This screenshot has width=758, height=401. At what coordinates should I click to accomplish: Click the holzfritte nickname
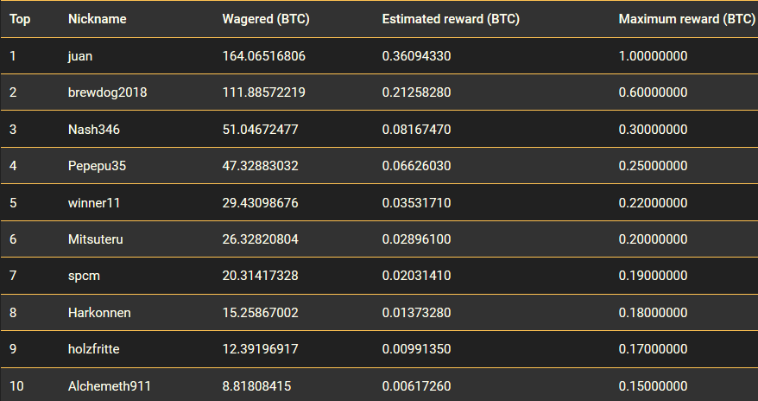(x=94, y=349)
